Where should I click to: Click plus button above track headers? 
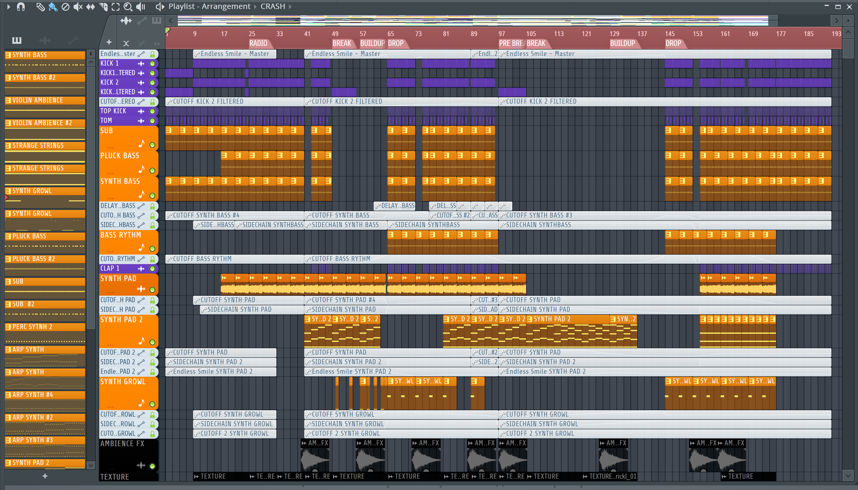point(109,42)
